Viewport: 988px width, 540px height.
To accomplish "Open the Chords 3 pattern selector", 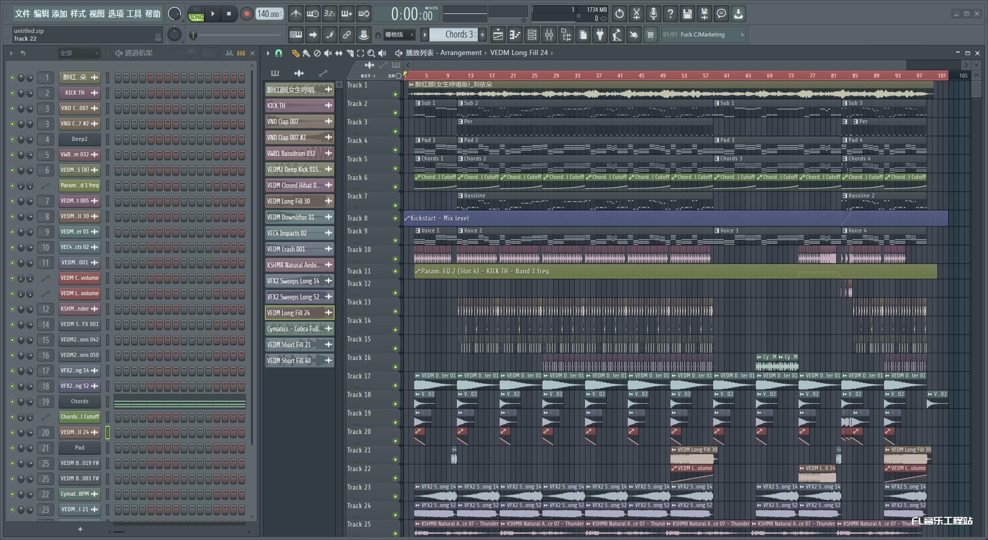I will tap(454, 34).
